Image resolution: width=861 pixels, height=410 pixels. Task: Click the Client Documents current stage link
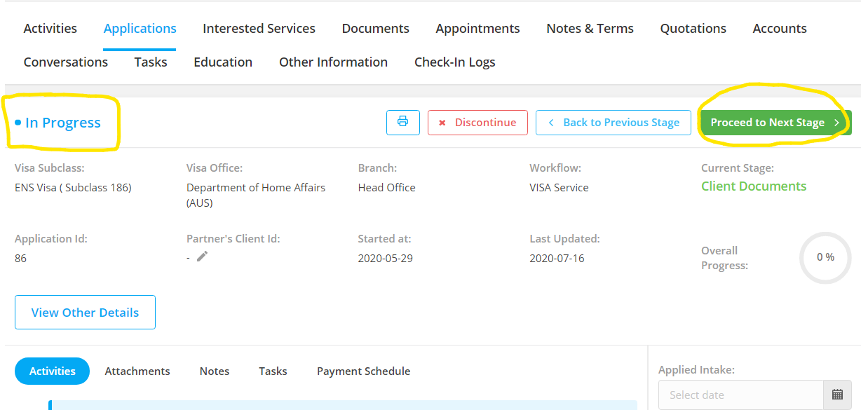[754, 186]
